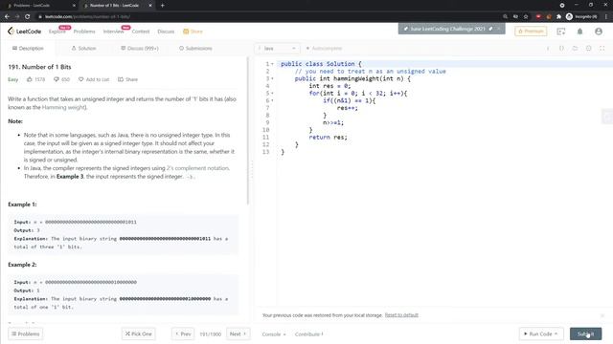
Task: Click the description panel scrollbar
Action: (x=247, y=131)
